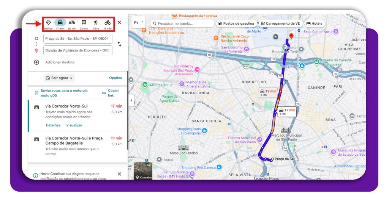Select the walking travel mode
The width and height of the screenshot is (389, 203).
click(96, 23)
